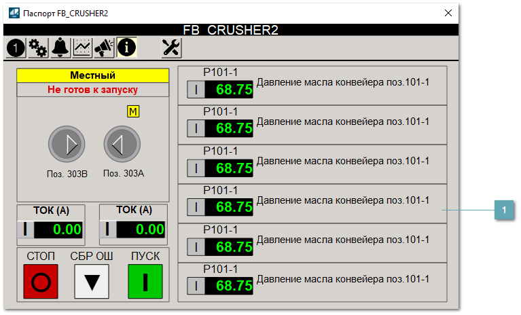This screenshot has height=315, width=521.
Task: Open alarms via the bell icon
Action: pyautogui.click(x=60, y=48)
